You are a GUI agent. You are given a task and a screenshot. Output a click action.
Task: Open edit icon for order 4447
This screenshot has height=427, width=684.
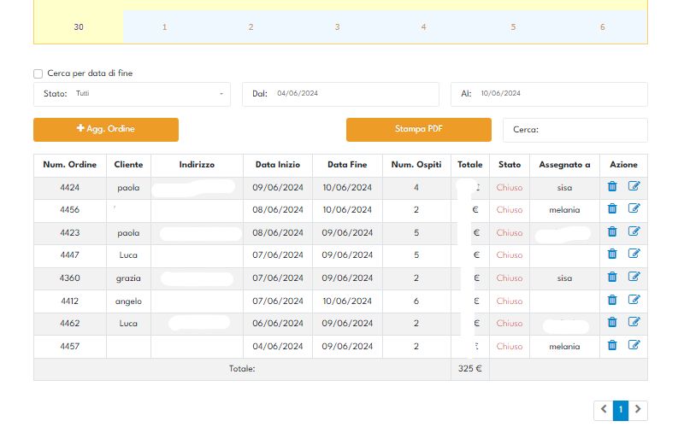pyautogui.click(x=634, y=254)
